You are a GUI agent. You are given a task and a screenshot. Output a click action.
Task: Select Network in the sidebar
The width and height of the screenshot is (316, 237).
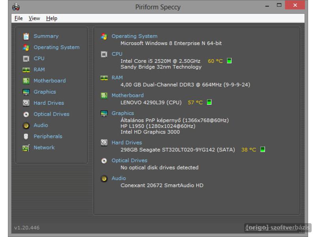(x=44, y=147)
